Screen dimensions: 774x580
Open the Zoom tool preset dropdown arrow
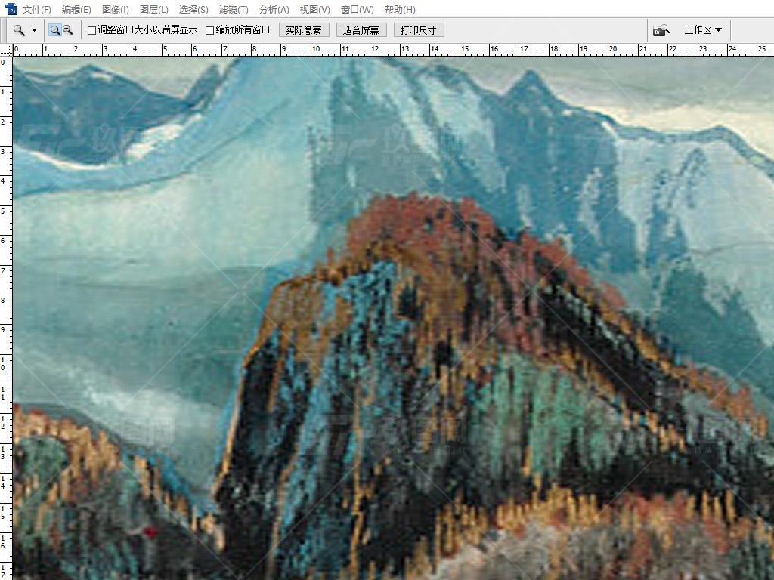pyautogui.click(x=34, y=30)
